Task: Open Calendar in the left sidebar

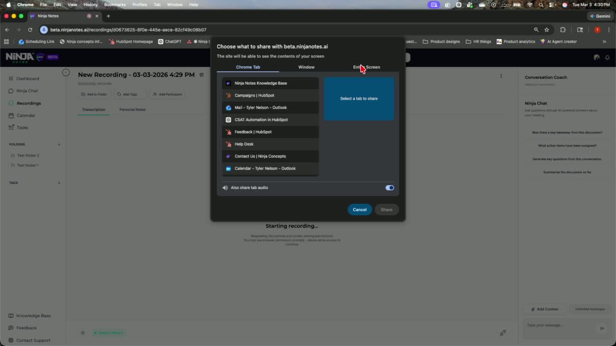Action: (26, 115)
